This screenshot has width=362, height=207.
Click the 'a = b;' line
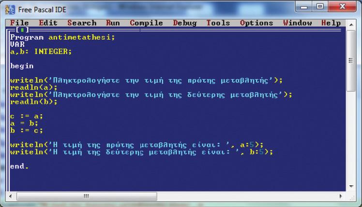pos(24,124)
